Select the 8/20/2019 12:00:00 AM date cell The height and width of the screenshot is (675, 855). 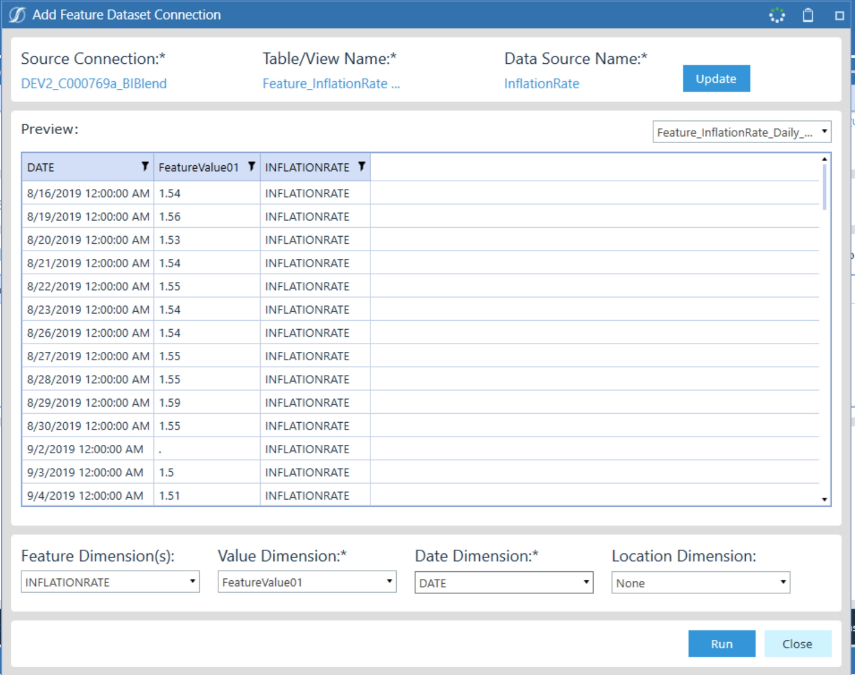pos(88,240)
